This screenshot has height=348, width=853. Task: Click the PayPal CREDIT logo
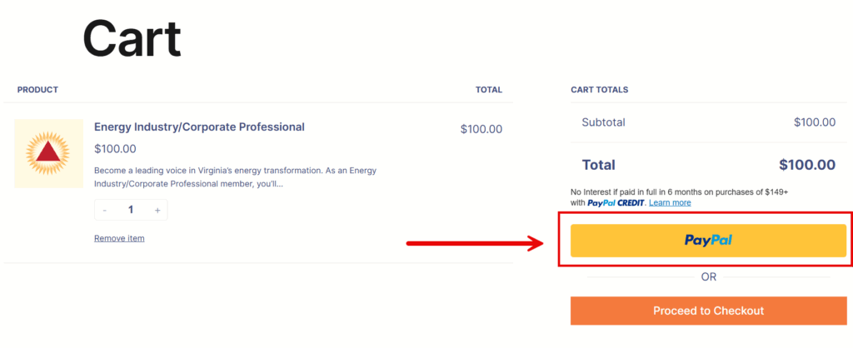click(x=616, y=203)
